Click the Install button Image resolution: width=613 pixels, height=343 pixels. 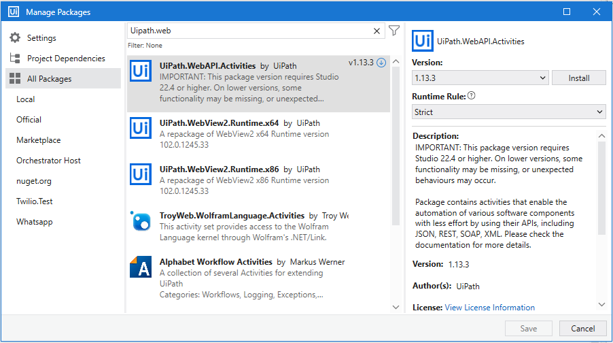pos(578,78)
